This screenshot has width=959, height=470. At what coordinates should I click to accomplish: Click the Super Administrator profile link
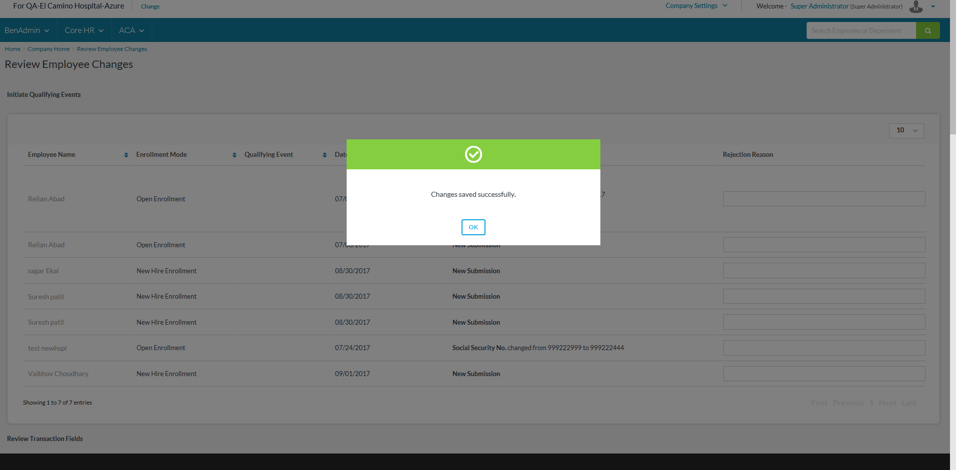(819, 6)
